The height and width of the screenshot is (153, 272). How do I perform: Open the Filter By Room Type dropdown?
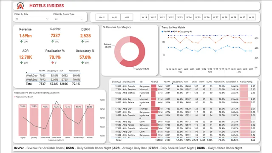[x=68, y=19]
